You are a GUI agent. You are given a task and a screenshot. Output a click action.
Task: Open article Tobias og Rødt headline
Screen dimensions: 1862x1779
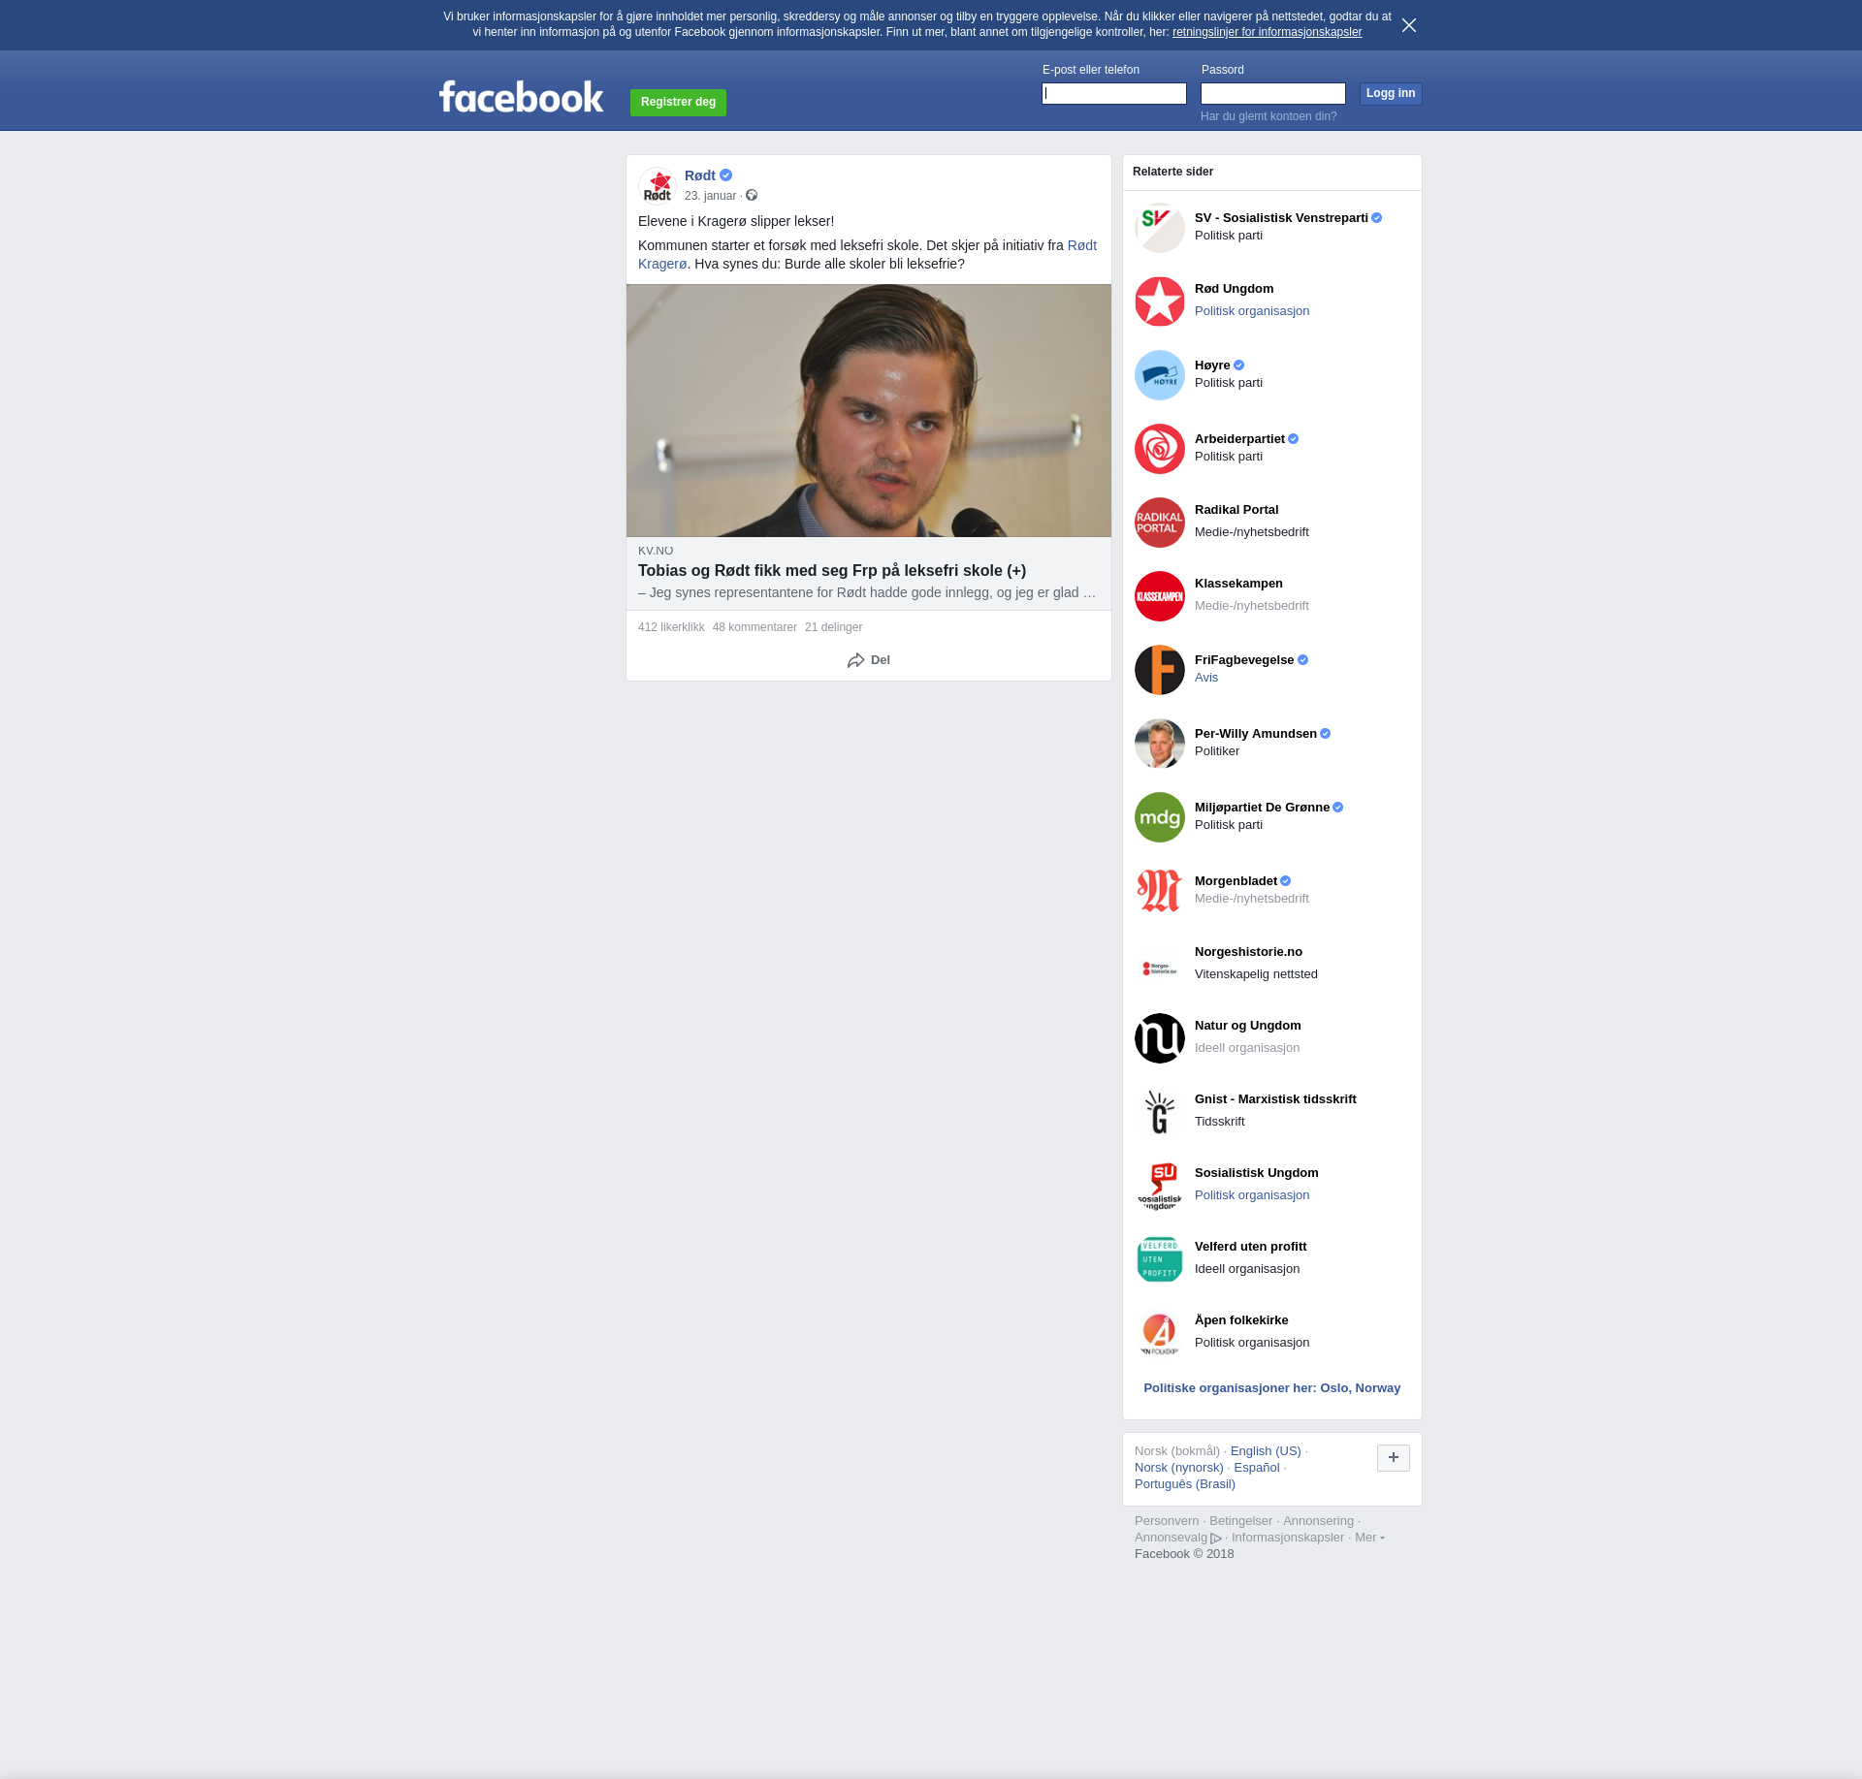pos(832,571)
